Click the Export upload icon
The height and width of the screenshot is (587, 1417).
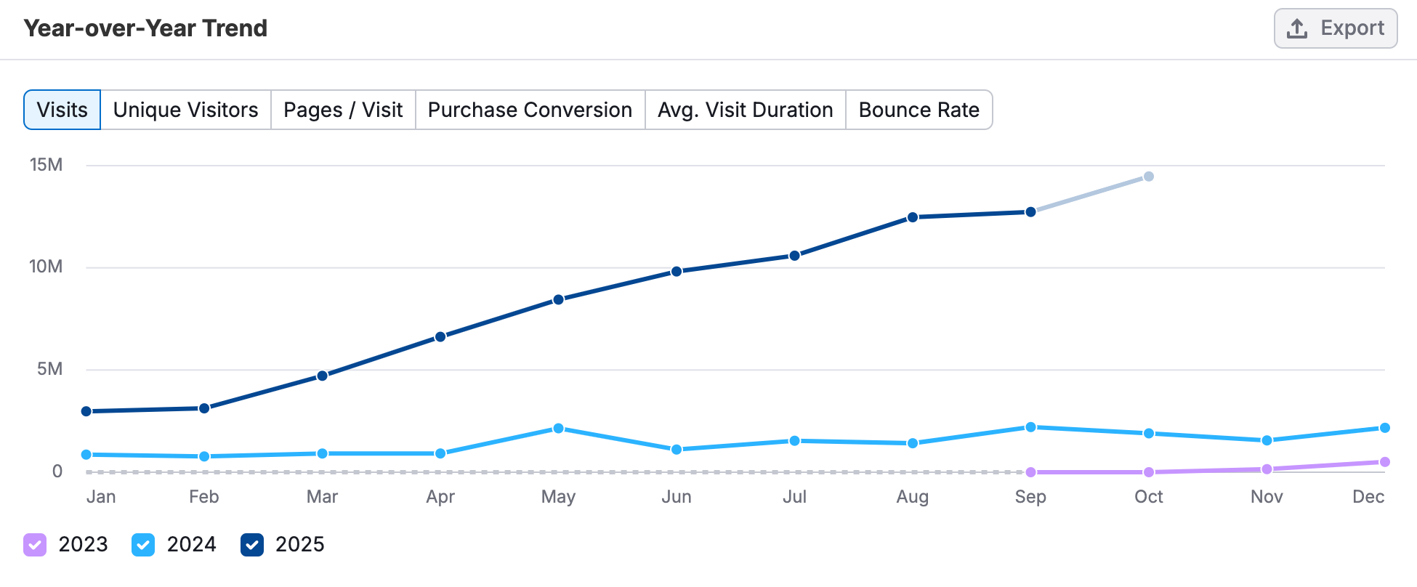(1297, 29)
